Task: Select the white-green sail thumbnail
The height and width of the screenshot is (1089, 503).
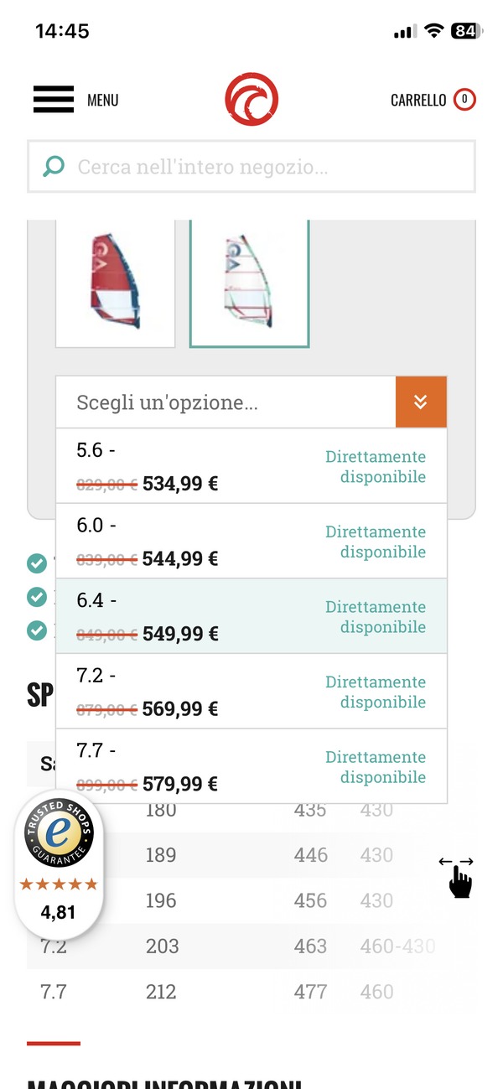Action: pyautogui.click(x=250, y=283)
